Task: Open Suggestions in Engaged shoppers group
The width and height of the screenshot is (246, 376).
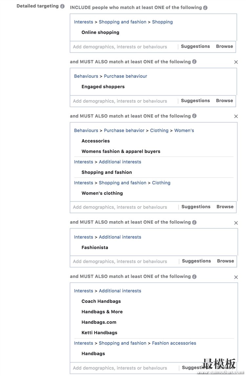Action: (195, 100)
